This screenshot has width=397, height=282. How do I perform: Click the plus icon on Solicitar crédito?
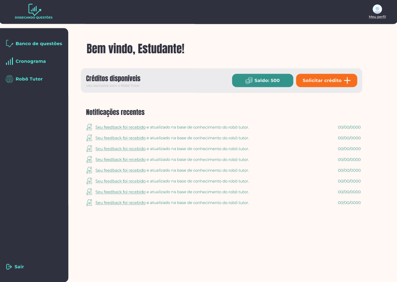[347, 81]
